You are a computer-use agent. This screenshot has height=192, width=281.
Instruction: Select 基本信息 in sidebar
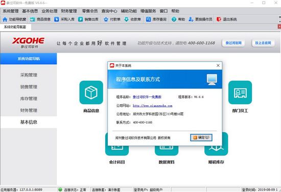tap(29, 122)
